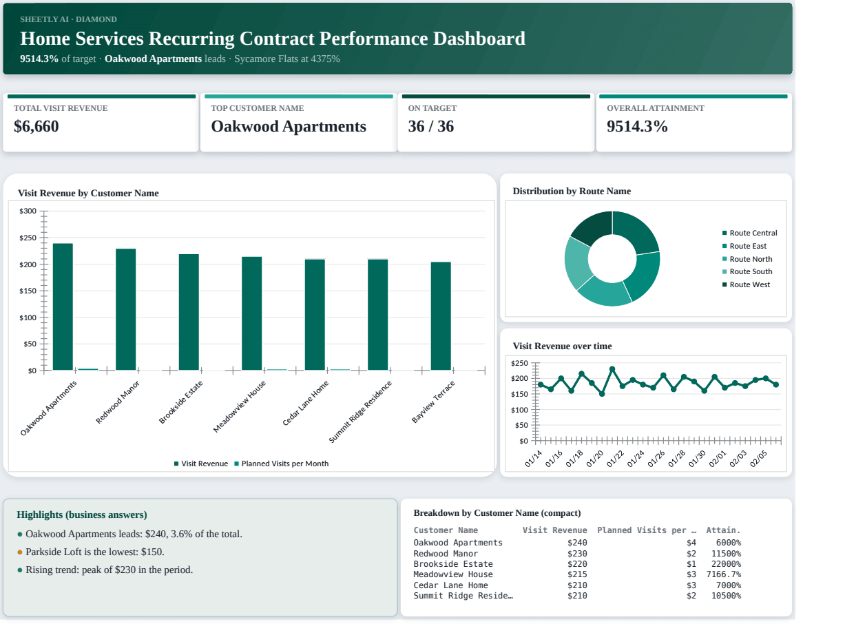Click the Route Central legend color square

(724, 233)
